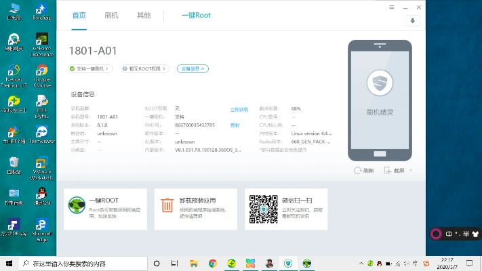Click the 立即获取 link for ROOT权限
The width and height of the screenshot is (482, 271).
(239, 108)
